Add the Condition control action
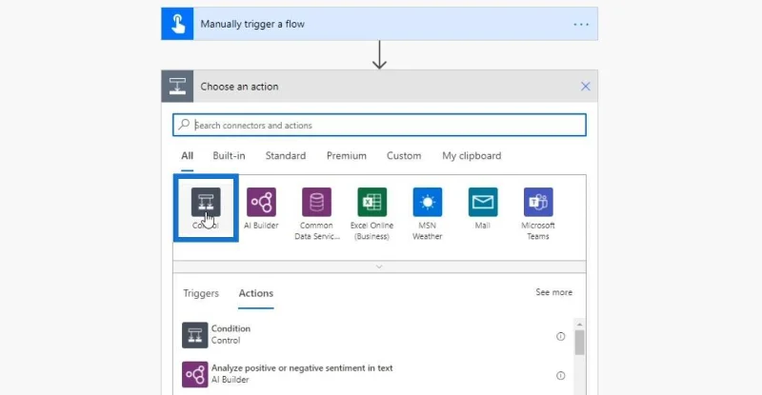762x395 pixels. 374,335
